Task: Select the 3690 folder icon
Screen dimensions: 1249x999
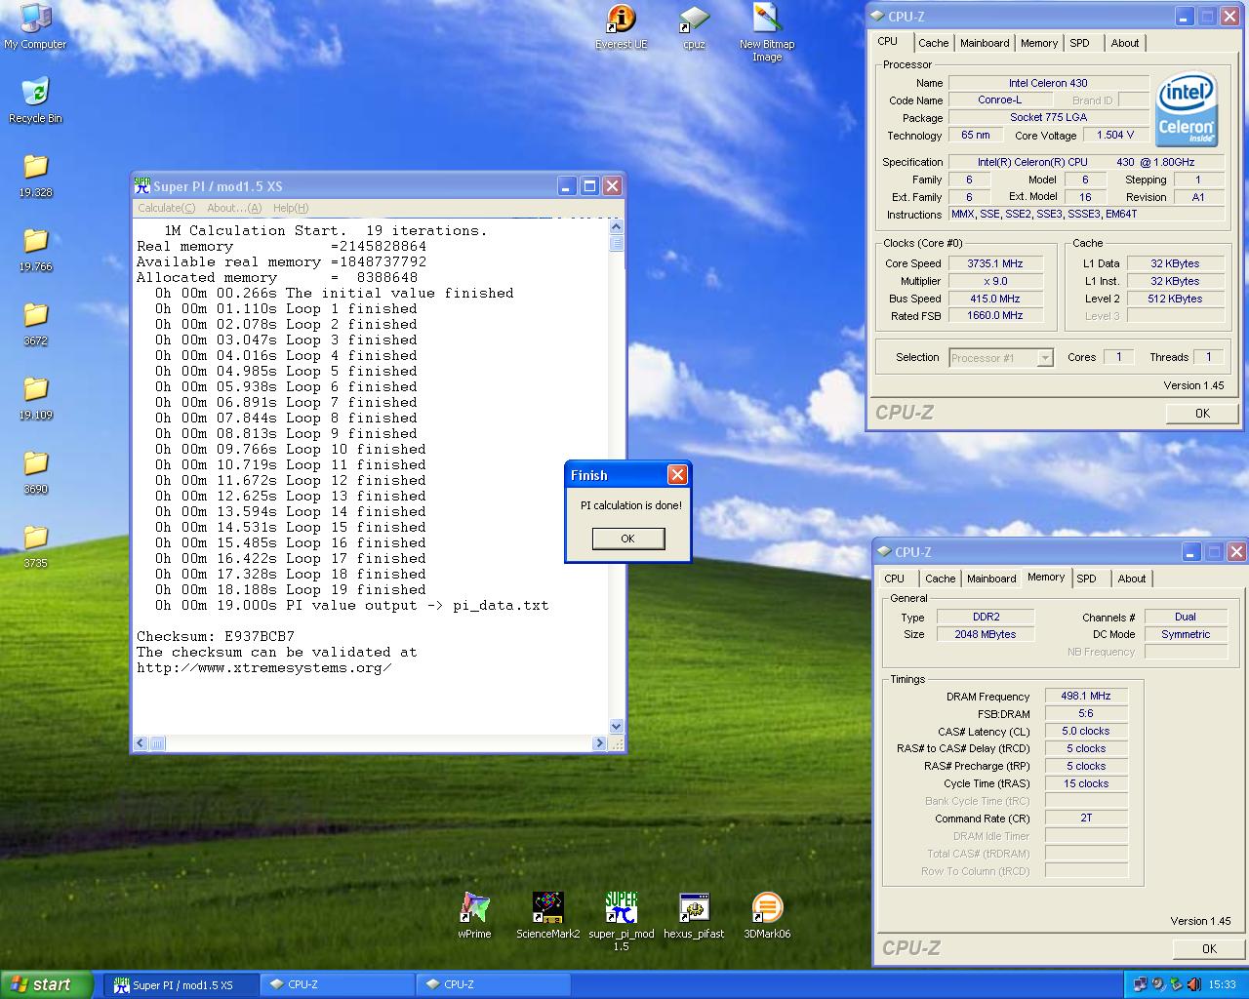Action: click(x=35, y=471)
